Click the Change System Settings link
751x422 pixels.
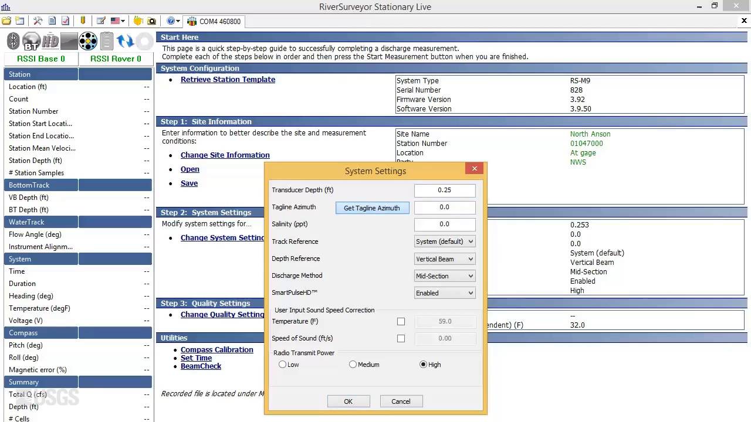(x=222, y=238)
